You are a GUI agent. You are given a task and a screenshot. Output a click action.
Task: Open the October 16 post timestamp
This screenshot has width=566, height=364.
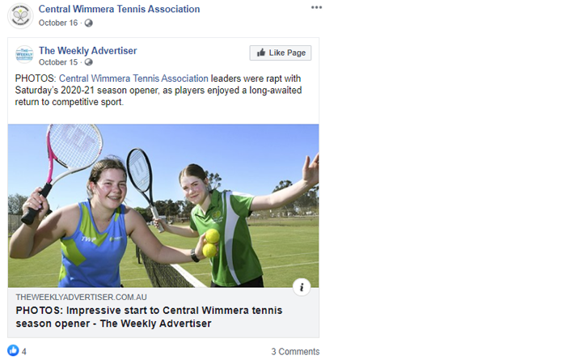click(58, 23)
